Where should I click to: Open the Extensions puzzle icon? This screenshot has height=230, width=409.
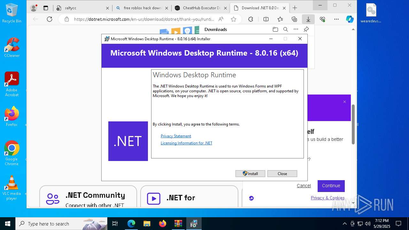pyautogui.click(x=251, y=19)
